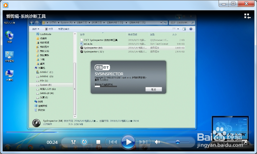Click the media player title bar icon
Viewport: 257px width, 154px height.
click(5, 5)
